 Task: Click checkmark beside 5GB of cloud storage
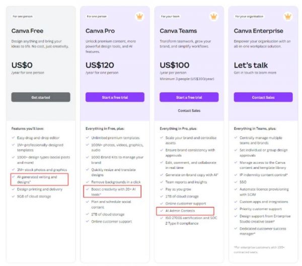pos(13,196)
